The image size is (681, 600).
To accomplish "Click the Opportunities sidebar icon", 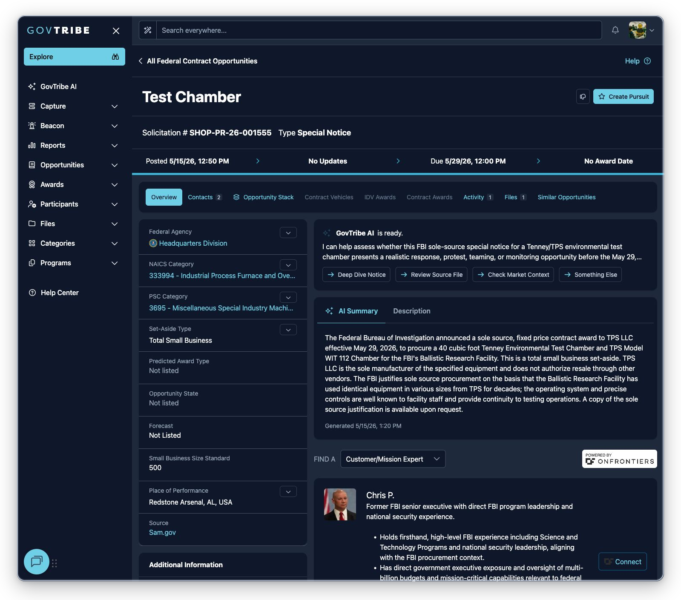I will (32, 165).
